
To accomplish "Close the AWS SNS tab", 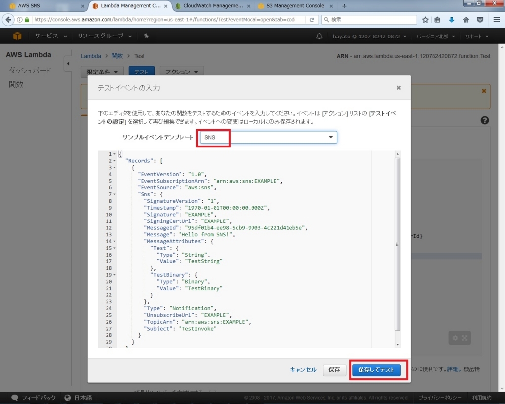I will click(82, 6).
